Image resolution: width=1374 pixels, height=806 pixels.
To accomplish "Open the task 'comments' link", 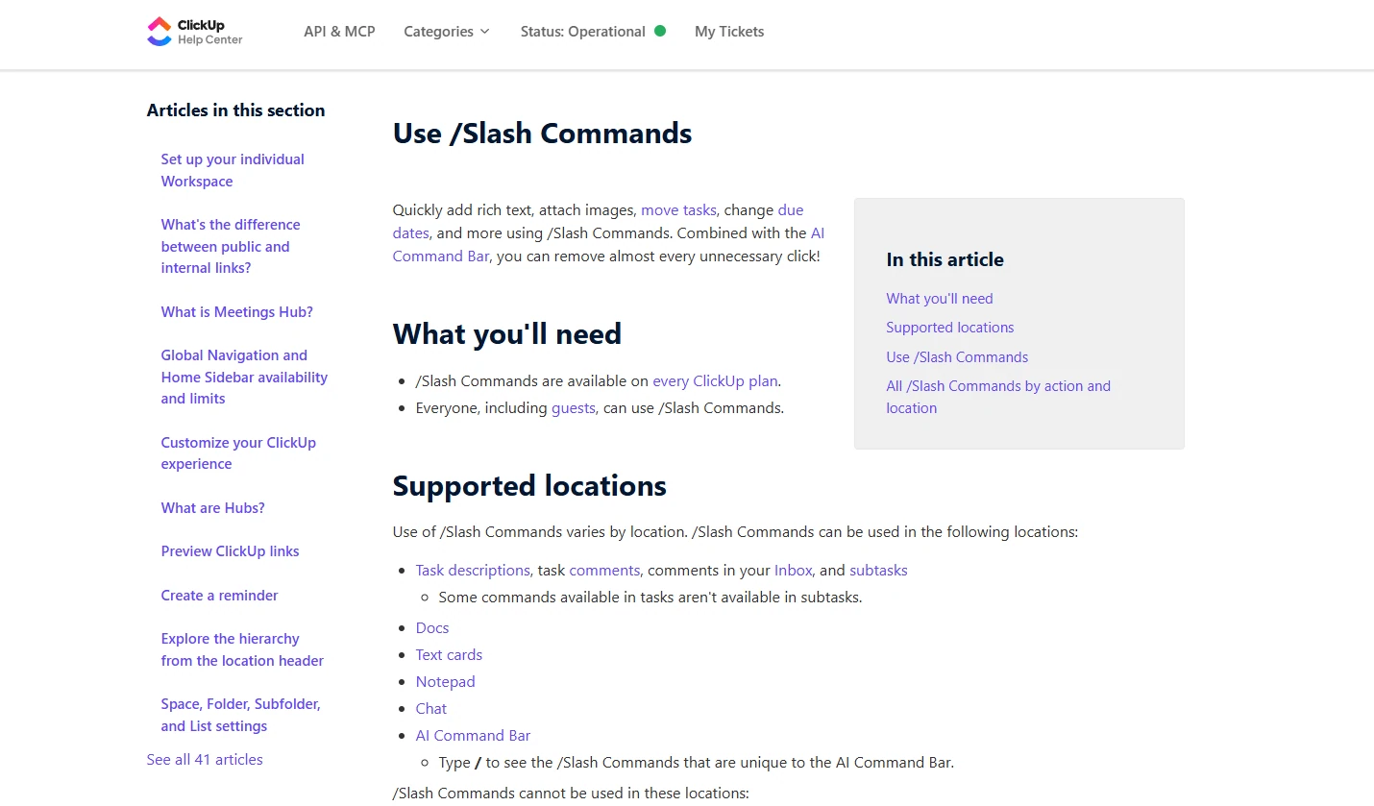I will point(604,571).
